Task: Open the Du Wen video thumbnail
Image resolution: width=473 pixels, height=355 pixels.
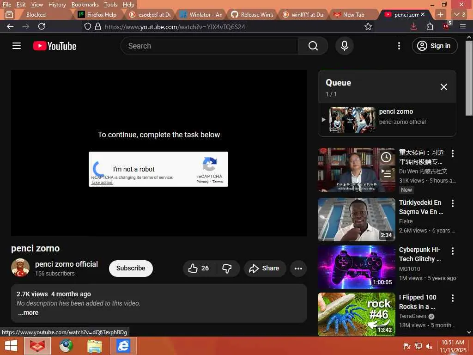Action: (356, 170)
